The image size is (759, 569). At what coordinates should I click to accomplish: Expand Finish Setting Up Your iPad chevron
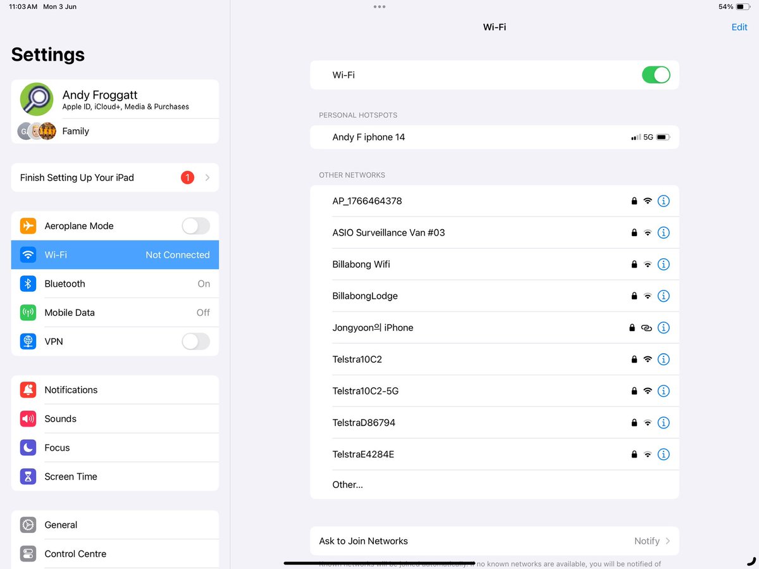pyautogui.click(x=207, y=178)
